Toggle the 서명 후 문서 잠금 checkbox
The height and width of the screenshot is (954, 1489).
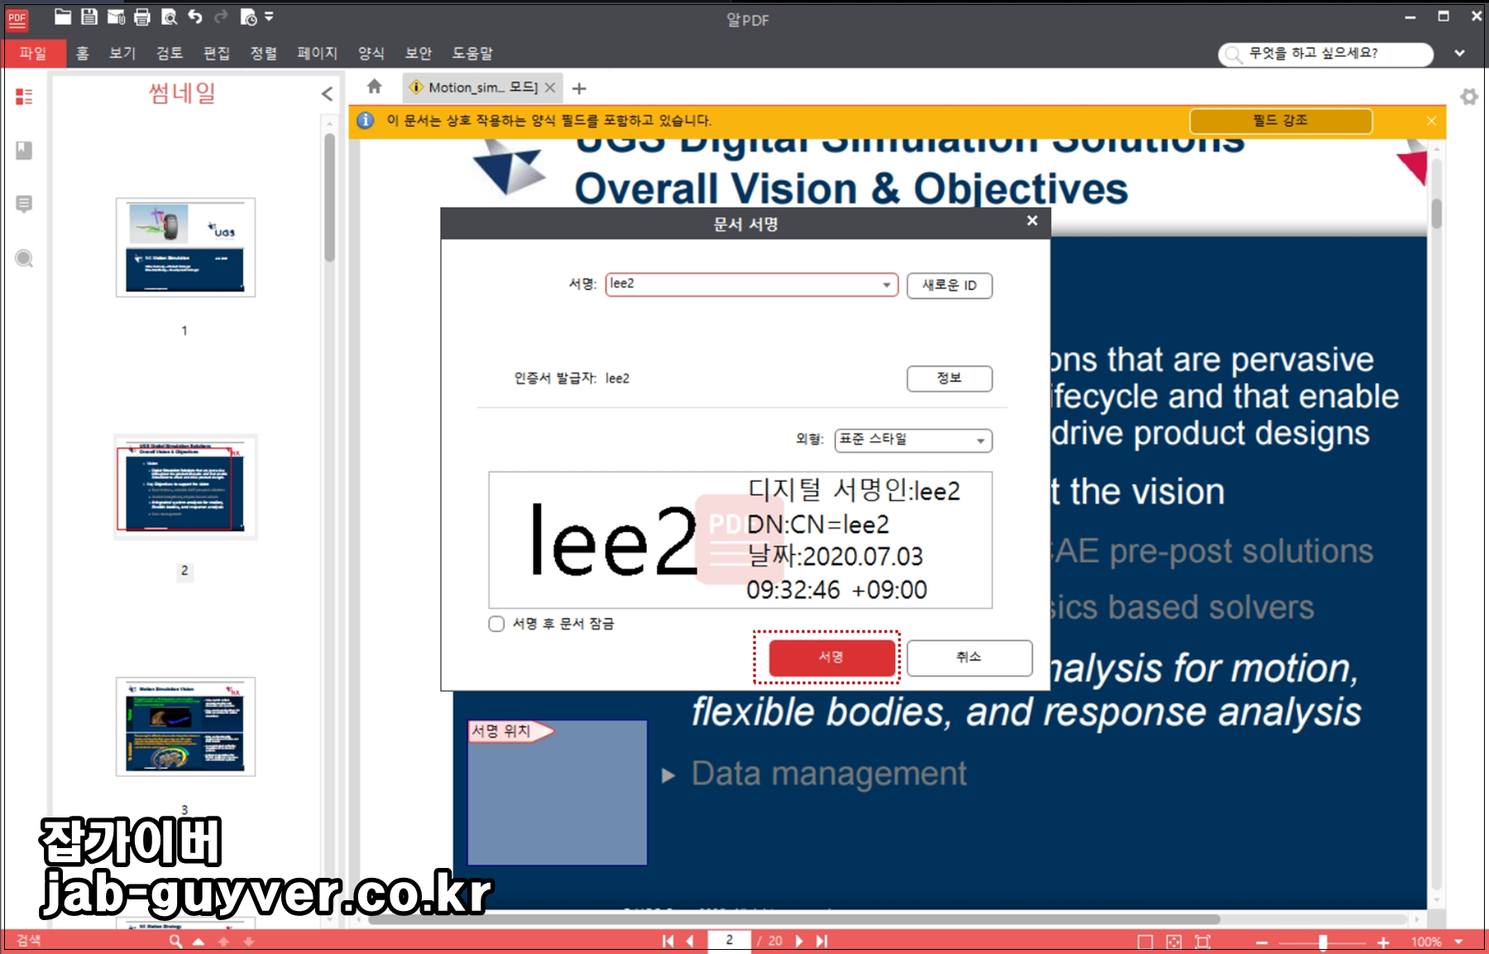tap(496, 624)
